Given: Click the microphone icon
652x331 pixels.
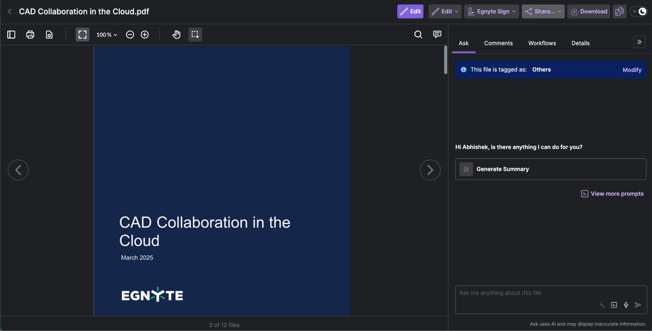Looking at the screenshot, I should 626,305.
